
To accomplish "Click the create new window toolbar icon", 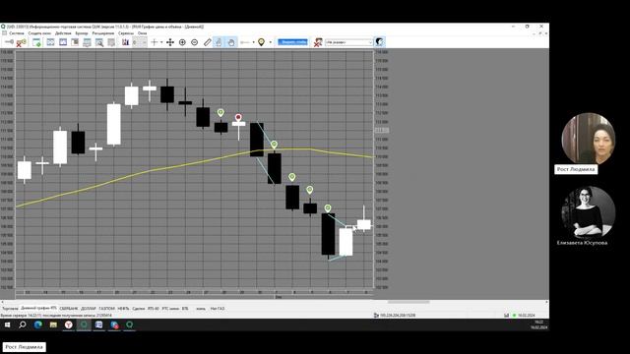I will pos(36,42).
